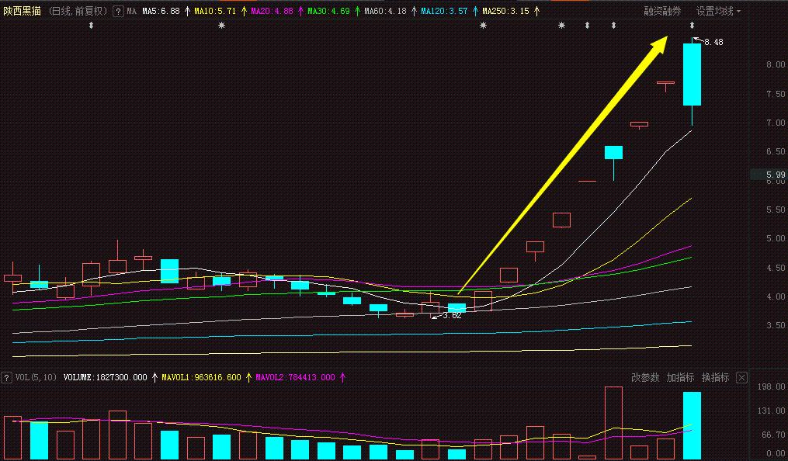
Task: Click the 5.99 current price marker on axis
Action: (x=776, y=175)
